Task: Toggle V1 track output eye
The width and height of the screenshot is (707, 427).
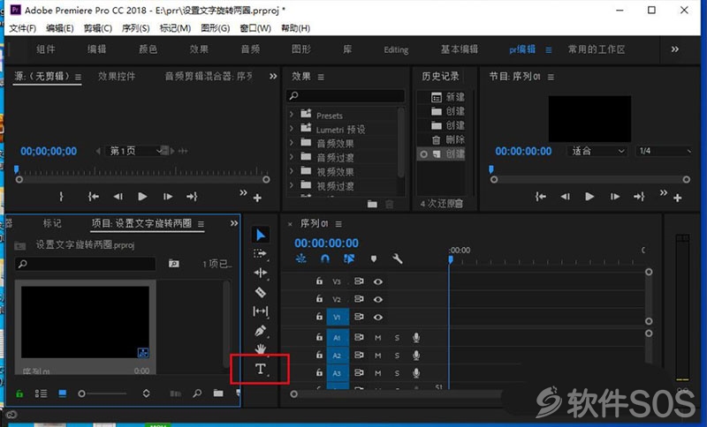Action: [x=378, y=318]
